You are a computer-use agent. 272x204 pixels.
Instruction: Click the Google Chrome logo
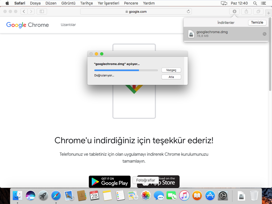tap(27, 25)
